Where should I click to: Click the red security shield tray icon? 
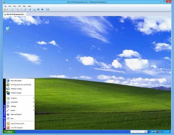pos(157,132)
